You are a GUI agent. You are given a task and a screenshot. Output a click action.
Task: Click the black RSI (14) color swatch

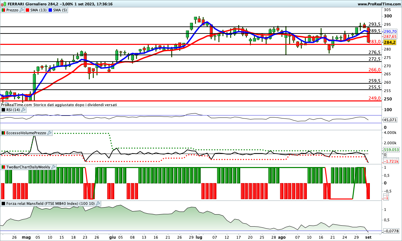[3, 110]
